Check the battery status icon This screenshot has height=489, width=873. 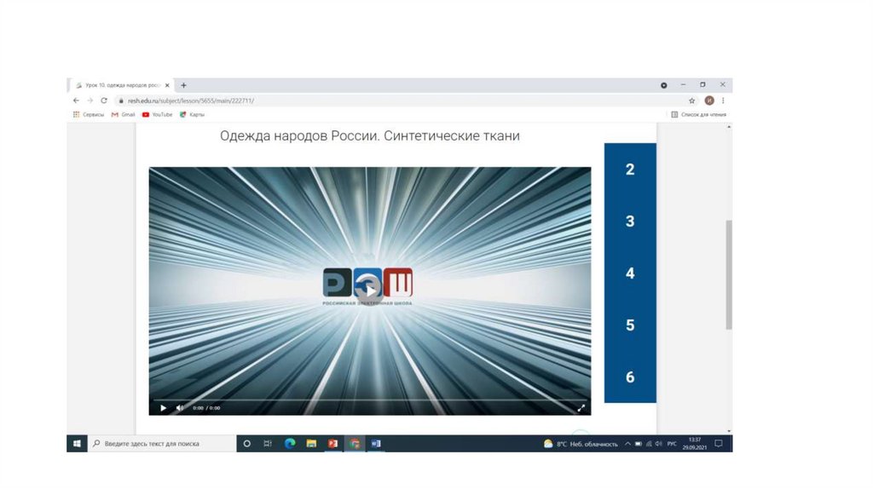tap(638, 444)
